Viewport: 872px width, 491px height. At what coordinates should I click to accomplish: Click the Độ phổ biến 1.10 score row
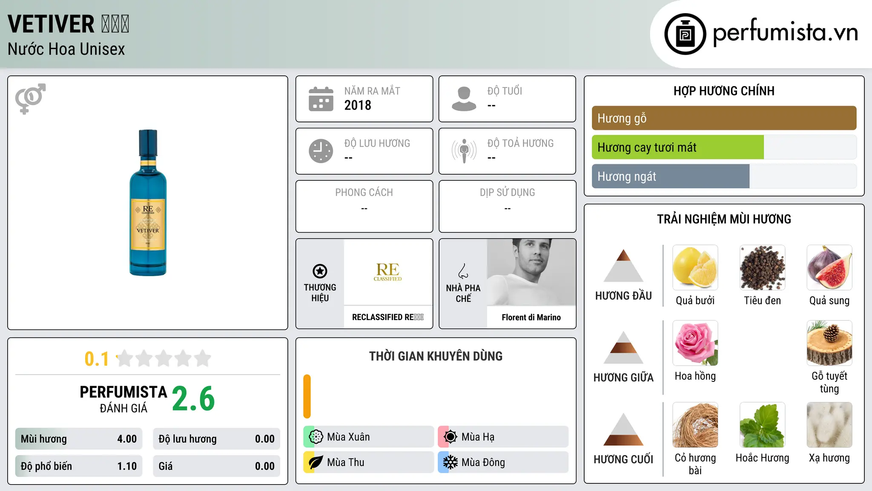(x=79, y=466)
